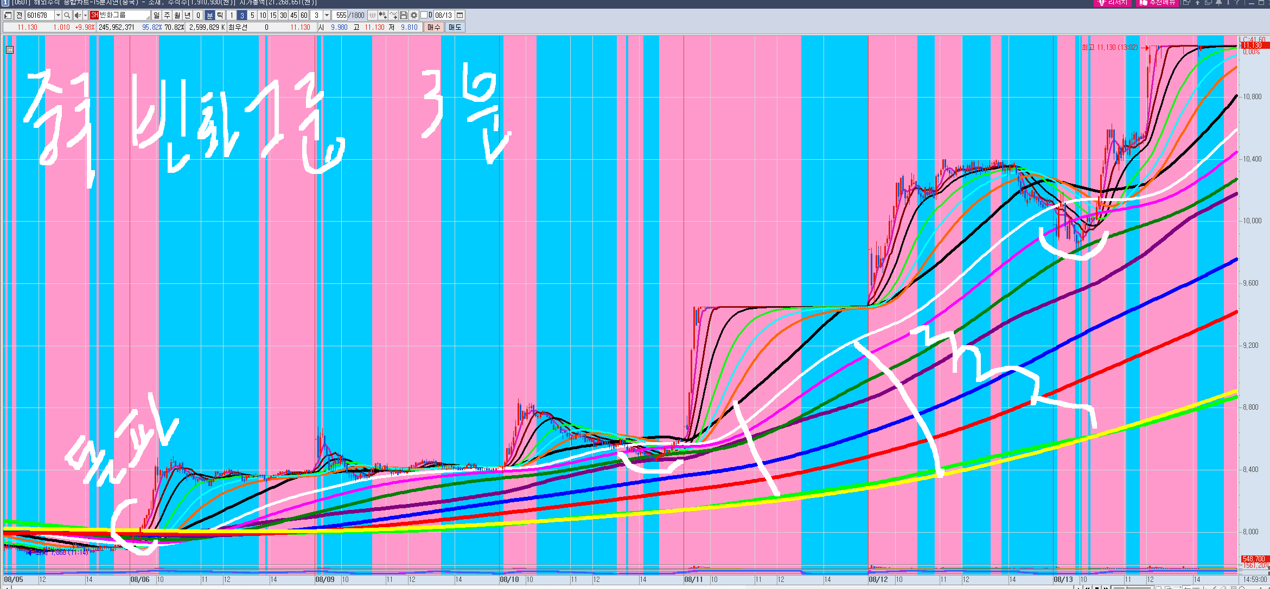Switch to the 1-minute interval
Screen dimensions: 1270x589
(x=232, y=15)
